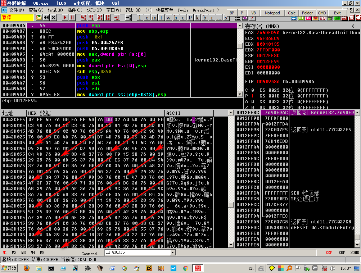This screenshot has height=273, width=361.
Task: Open the Log window with 'l' button
Action: click(140, 18)
